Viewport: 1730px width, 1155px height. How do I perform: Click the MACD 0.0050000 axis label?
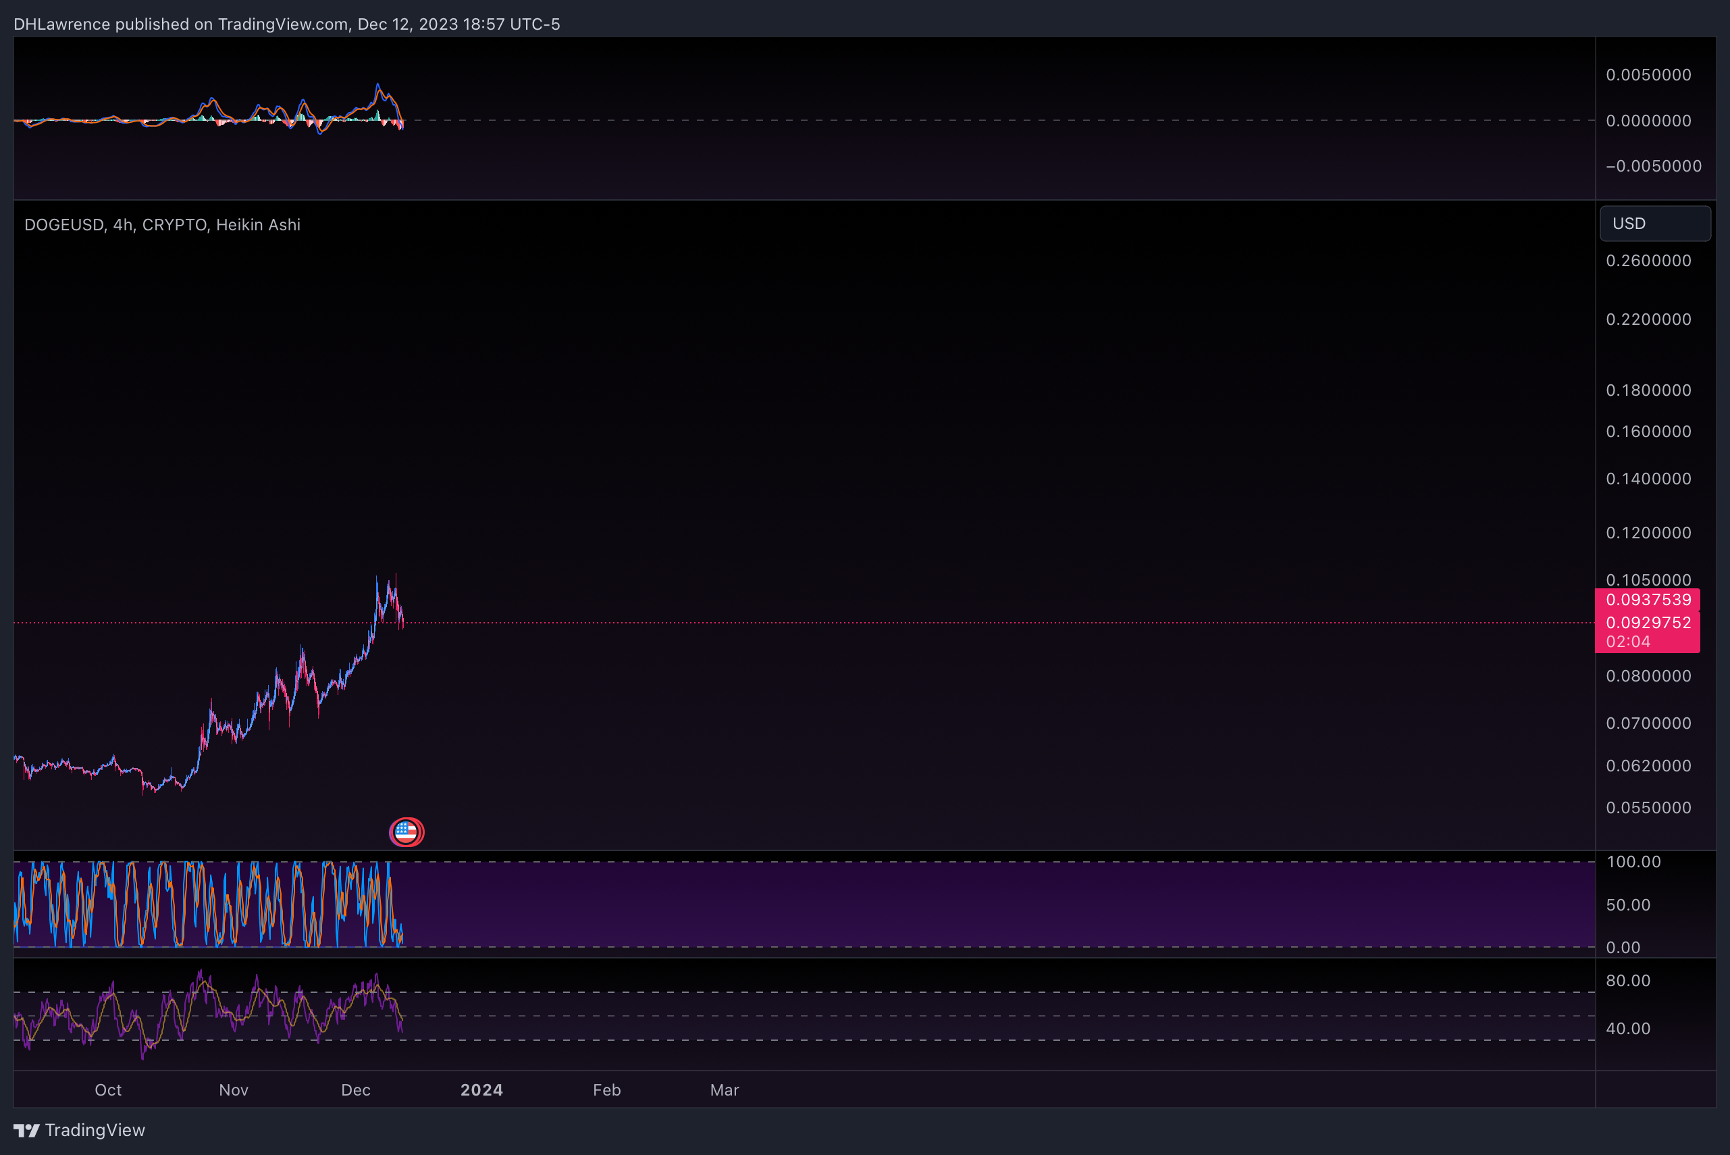1648,75
